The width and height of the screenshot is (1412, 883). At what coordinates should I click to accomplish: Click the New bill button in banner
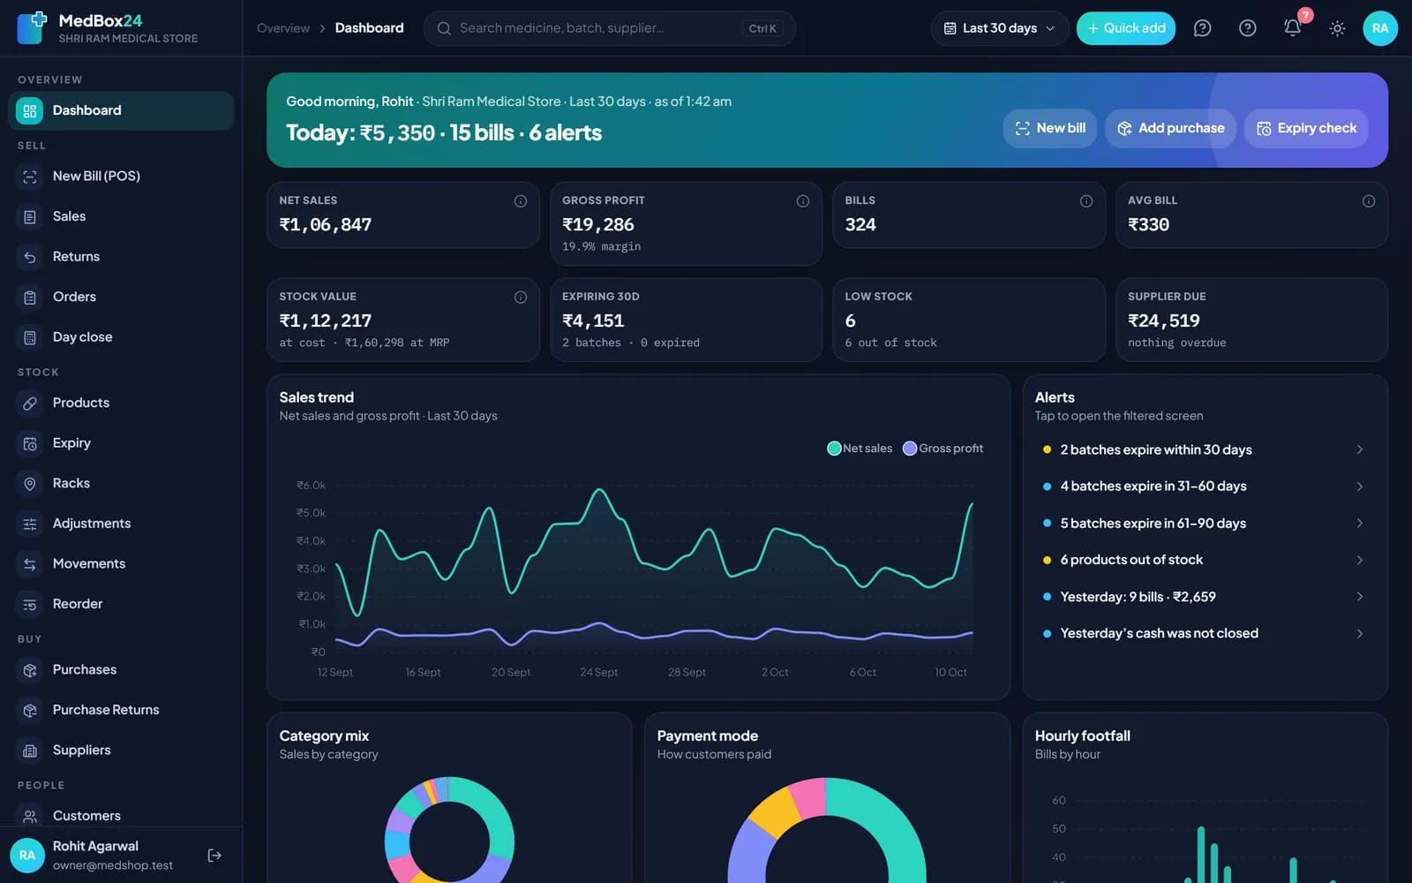[1049, 129]
